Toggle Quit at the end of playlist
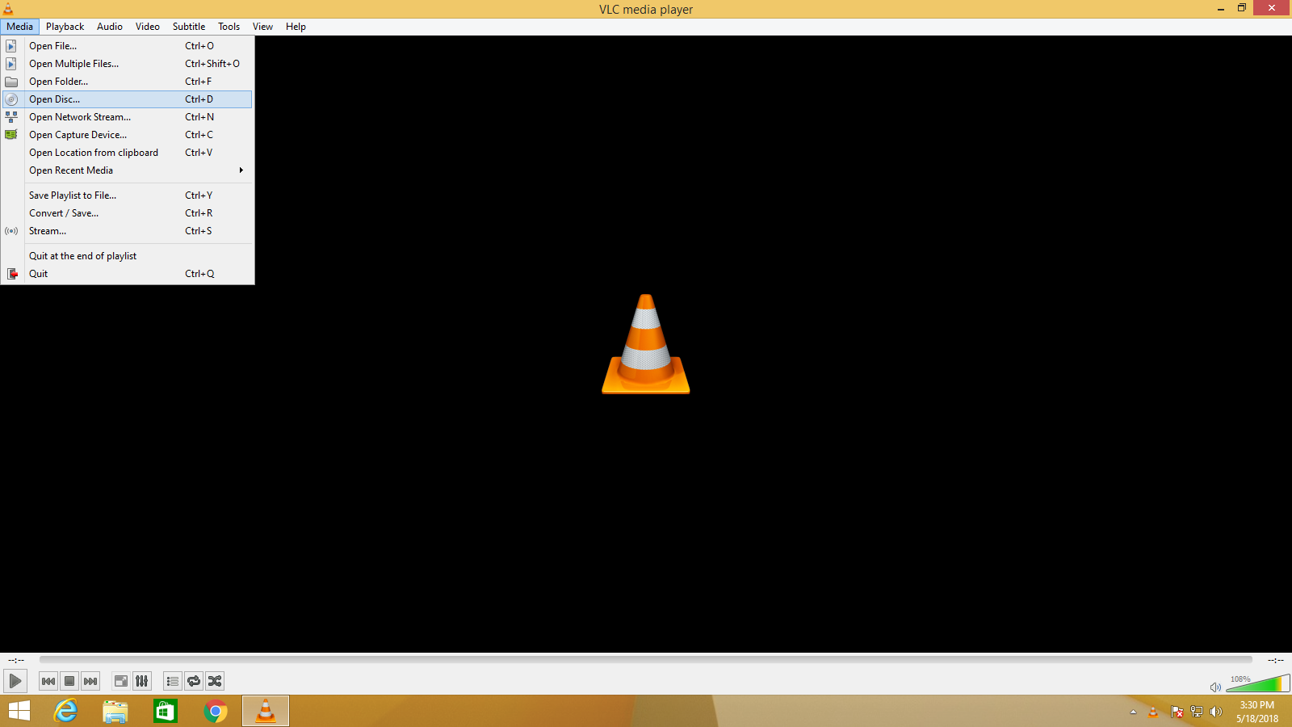This screenshot has height=727, width=1292. [x=128, y=256]
